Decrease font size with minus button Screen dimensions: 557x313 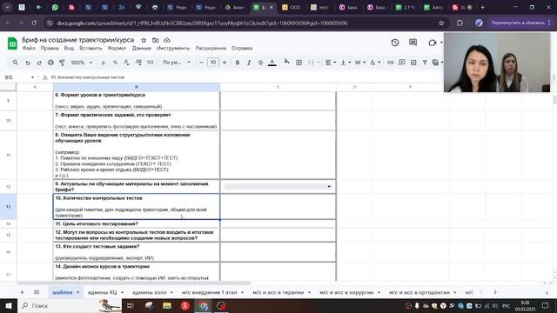tap(201, 63)
